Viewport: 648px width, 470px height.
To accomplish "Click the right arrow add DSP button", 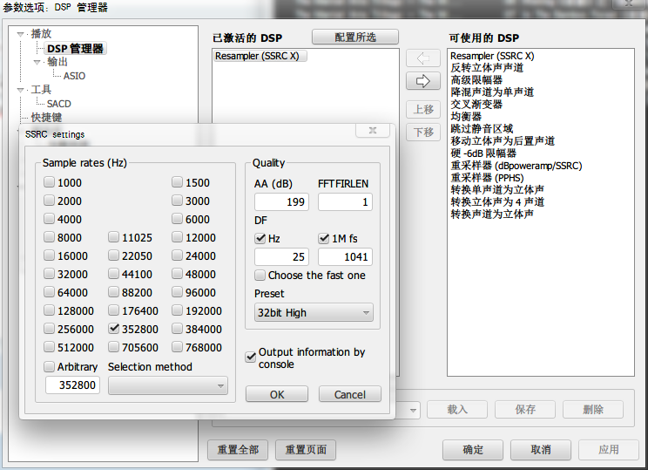I will point(423,81).
